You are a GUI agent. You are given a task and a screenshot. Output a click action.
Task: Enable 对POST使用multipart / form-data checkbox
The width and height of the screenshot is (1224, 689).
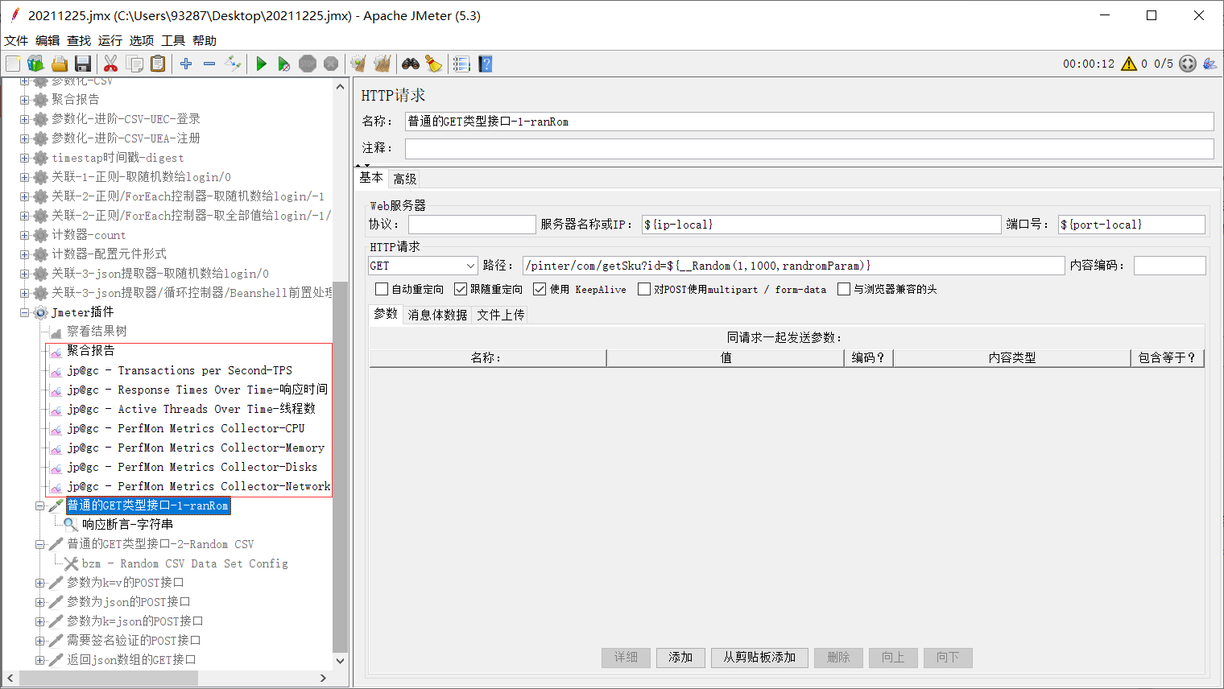pyautogui.click(x=644, y=289)
